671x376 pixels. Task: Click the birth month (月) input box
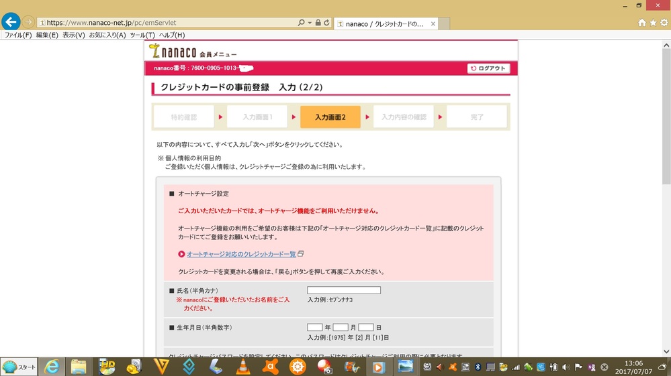click(341, 327)
